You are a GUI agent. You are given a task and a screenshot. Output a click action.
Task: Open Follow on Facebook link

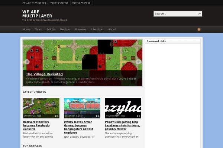(34, 3)
